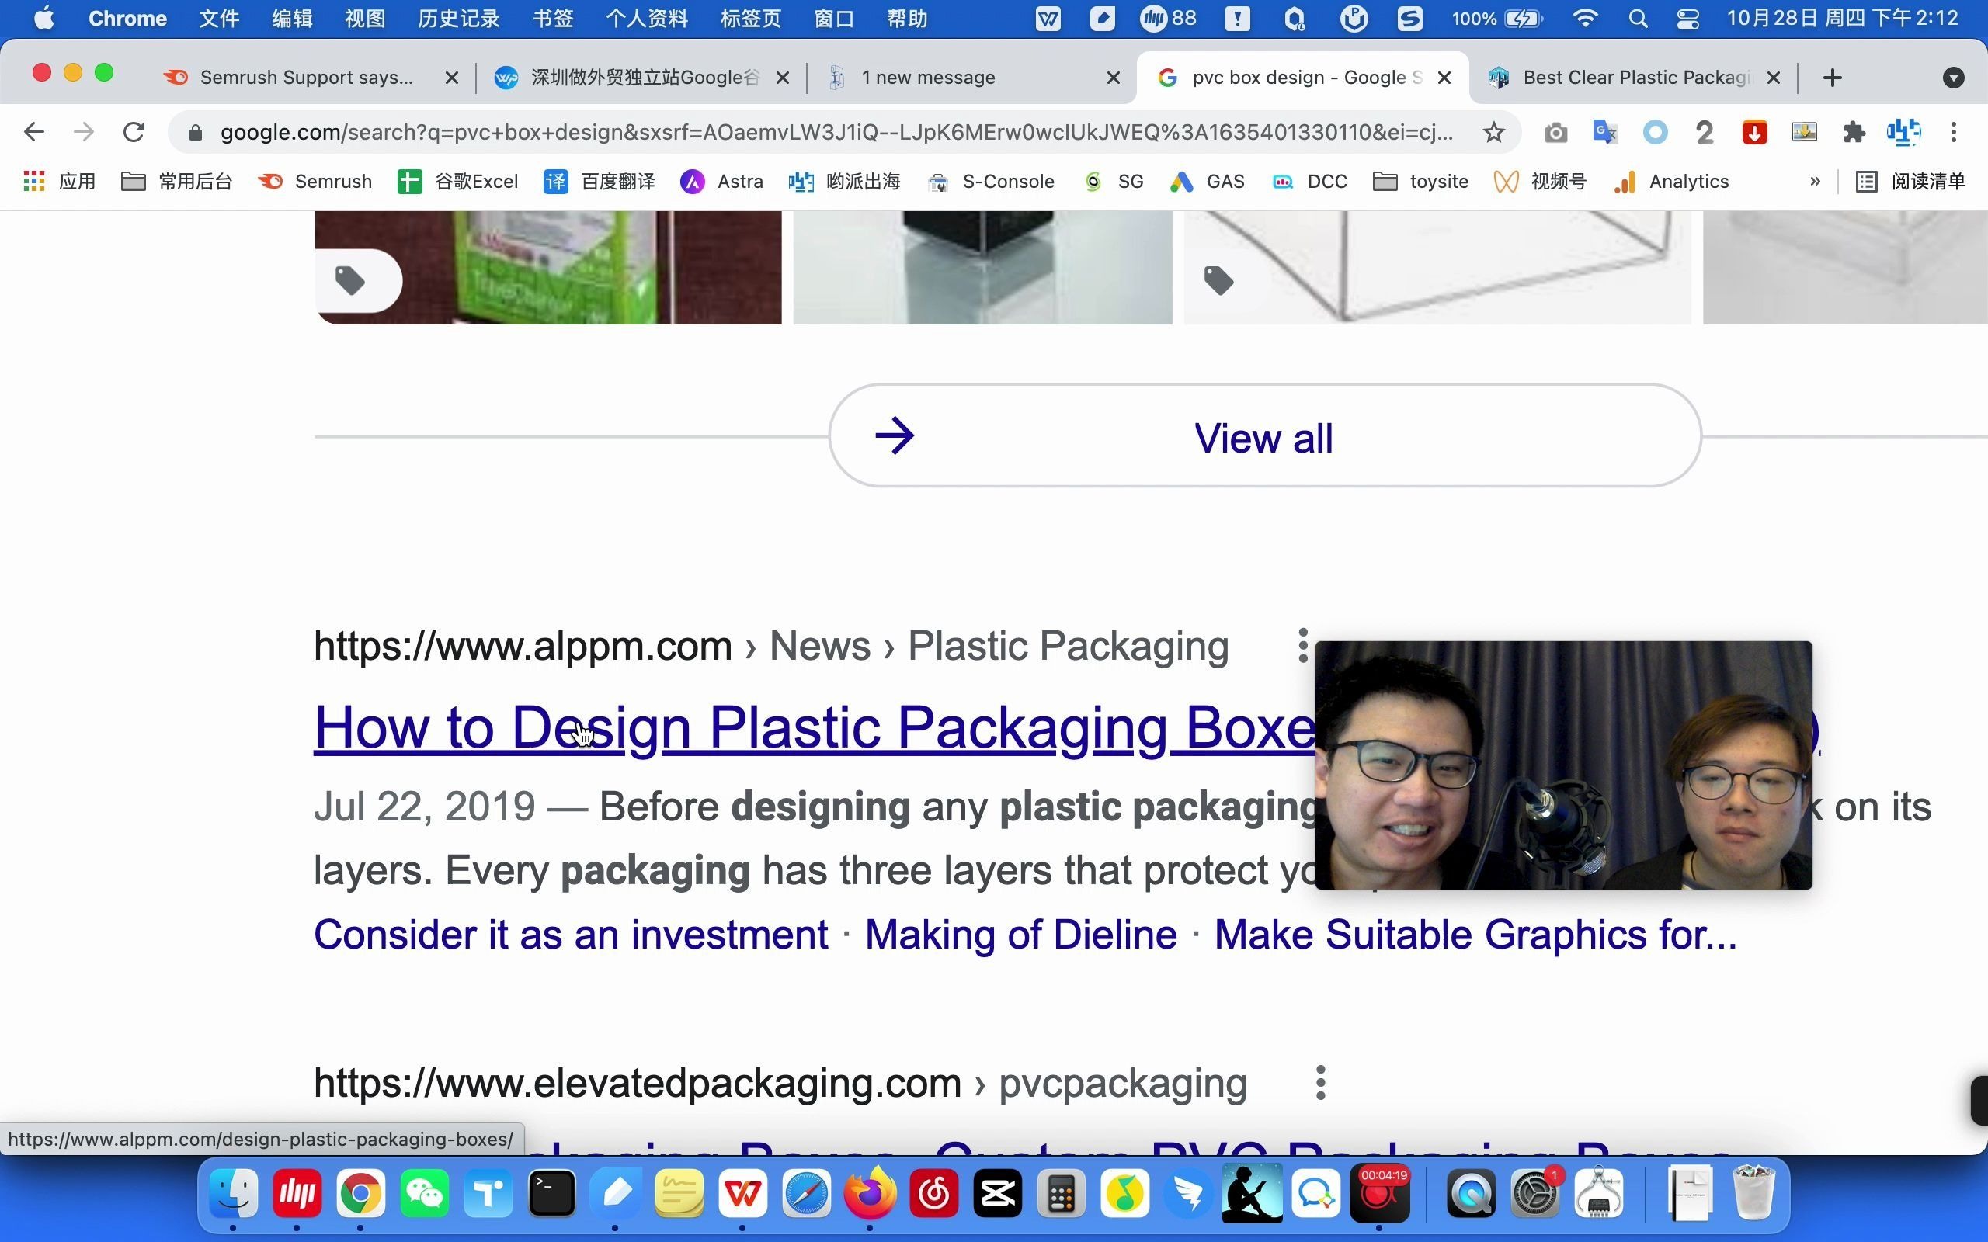
Task: Switch to the 1 new message tab
Action: (x=928, y=77)
